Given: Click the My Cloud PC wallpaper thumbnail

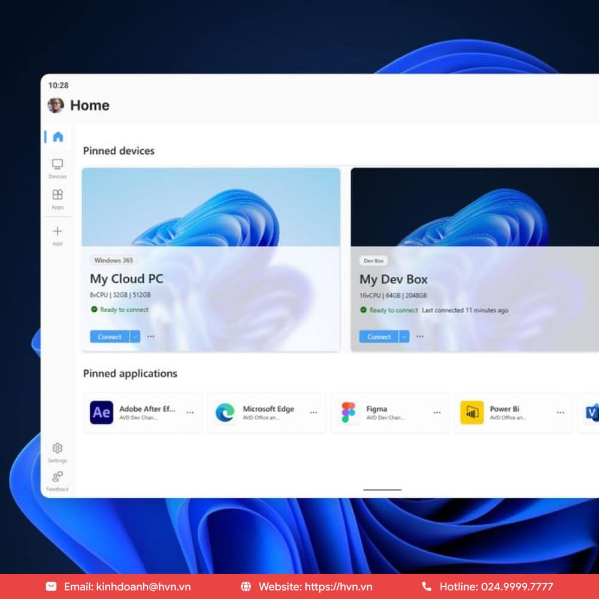Looking at the screenshot, I should (211, 207).
